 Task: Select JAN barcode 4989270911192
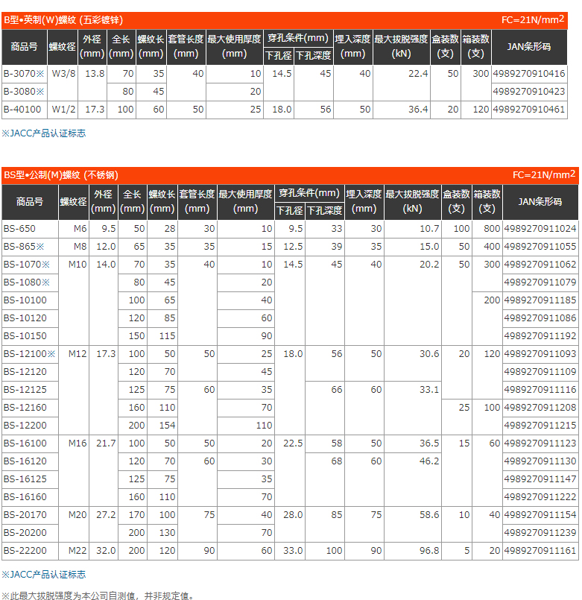click(x=540, y=336)
